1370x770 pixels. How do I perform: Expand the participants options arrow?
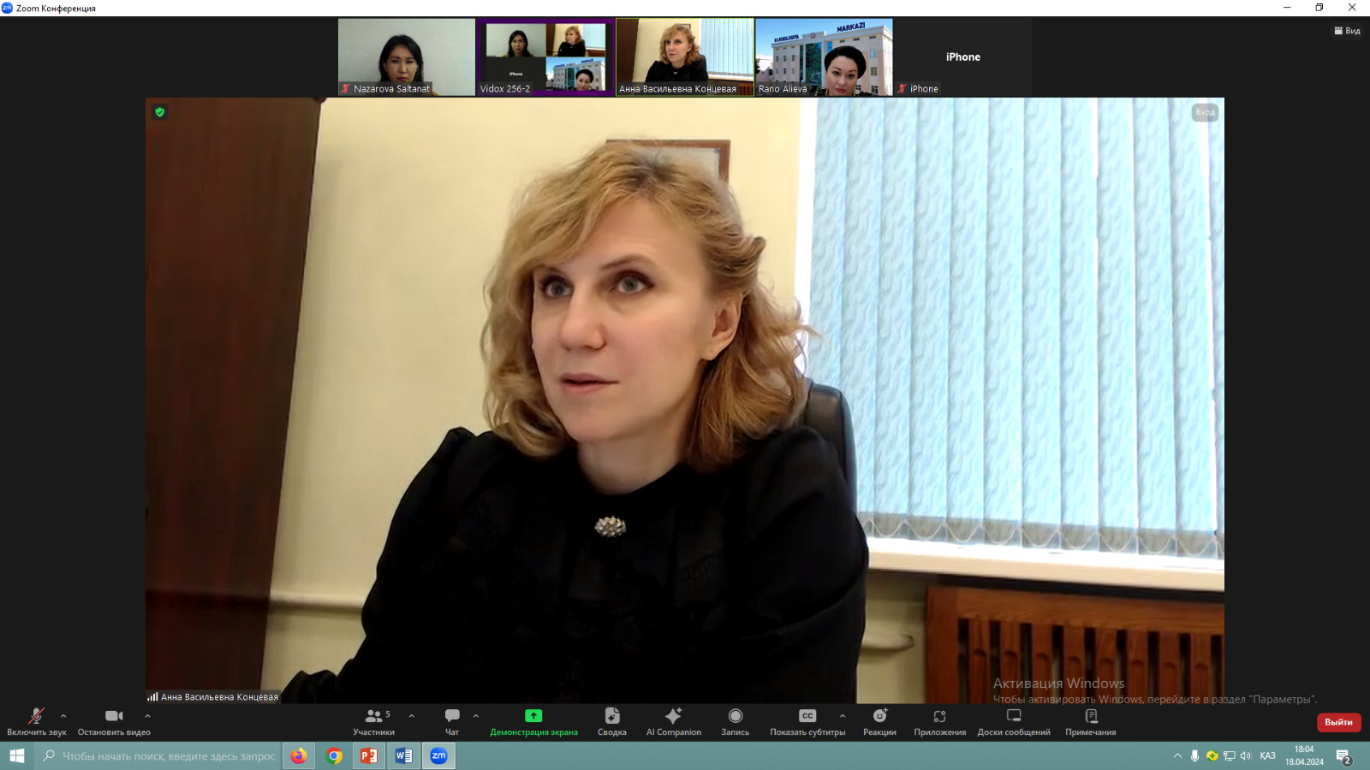pos(412,716)
